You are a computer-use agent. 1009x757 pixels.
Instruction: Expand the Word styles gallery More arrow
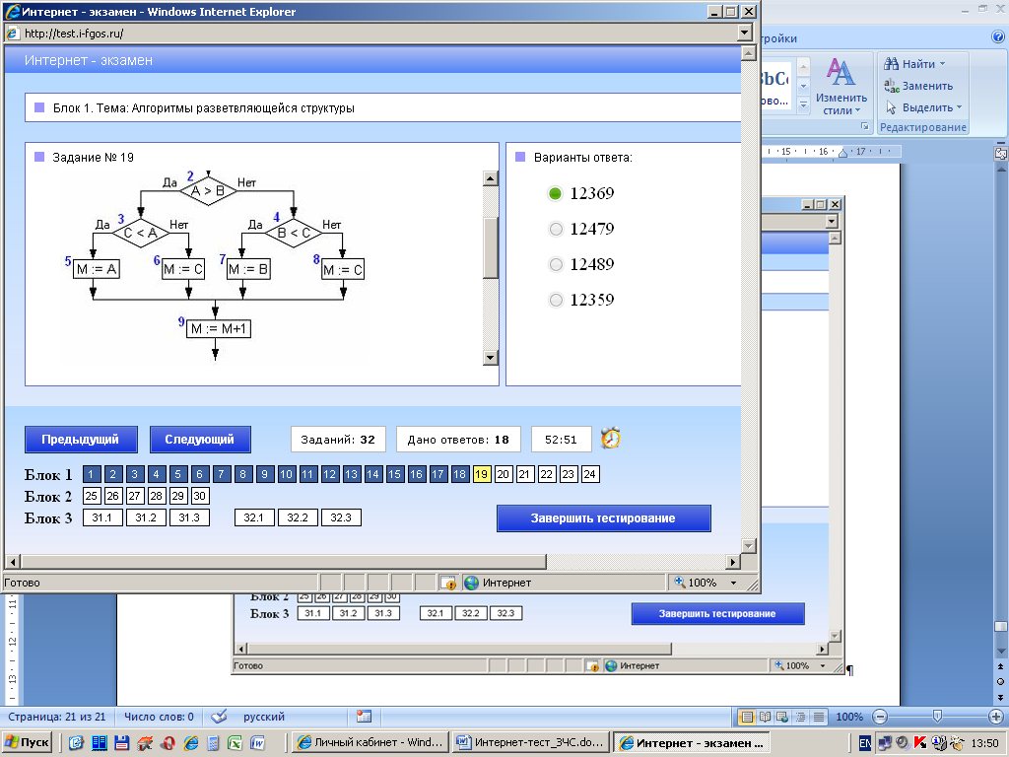tap(803, 103)
